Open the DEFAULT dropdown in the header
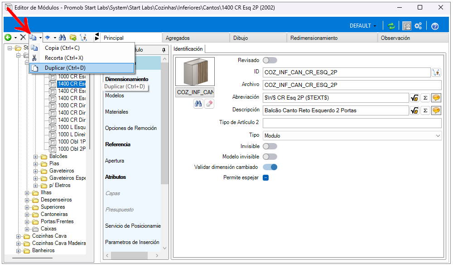Image resolution: width=453 pixels, height=268 pixels. (x=363, y=26)
